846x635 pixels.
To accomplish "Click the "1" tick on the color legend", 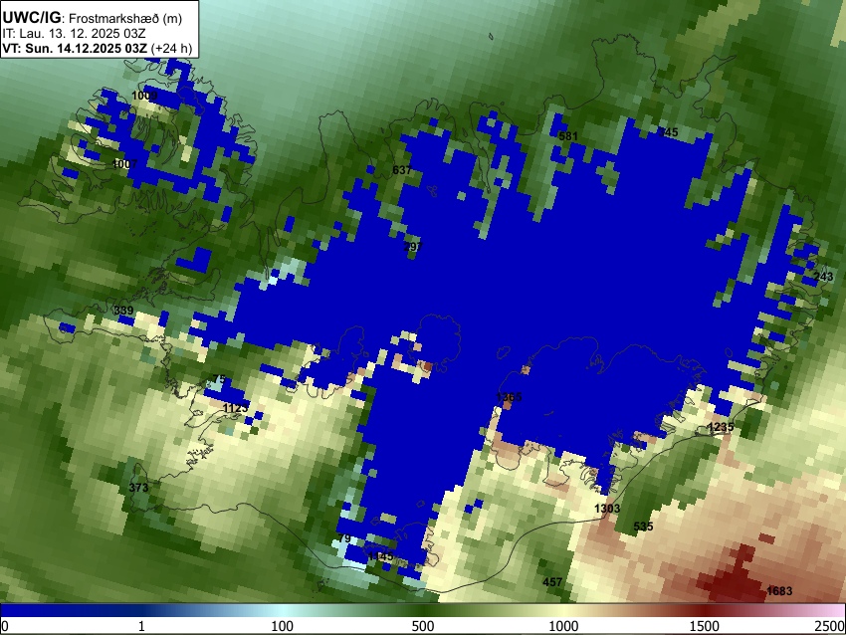I will point(141,626).
